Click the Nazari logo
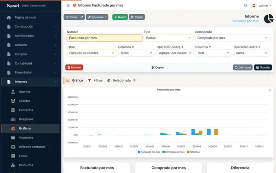This screenshot has height=173, width=276. (13, 6)
